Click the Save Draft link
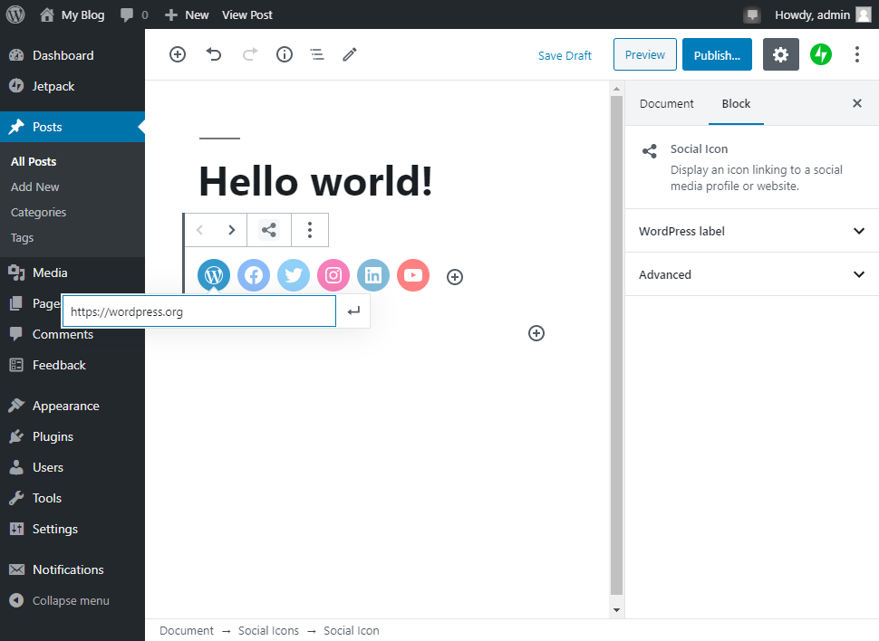Viewport: 879px width, 641px height. click(565, 55)
